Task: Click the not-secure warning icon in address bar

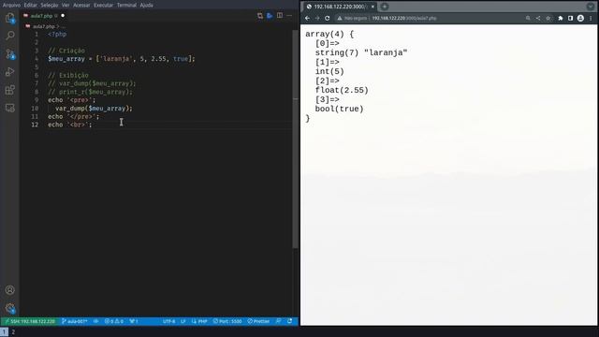Action: tap(339, 18)
